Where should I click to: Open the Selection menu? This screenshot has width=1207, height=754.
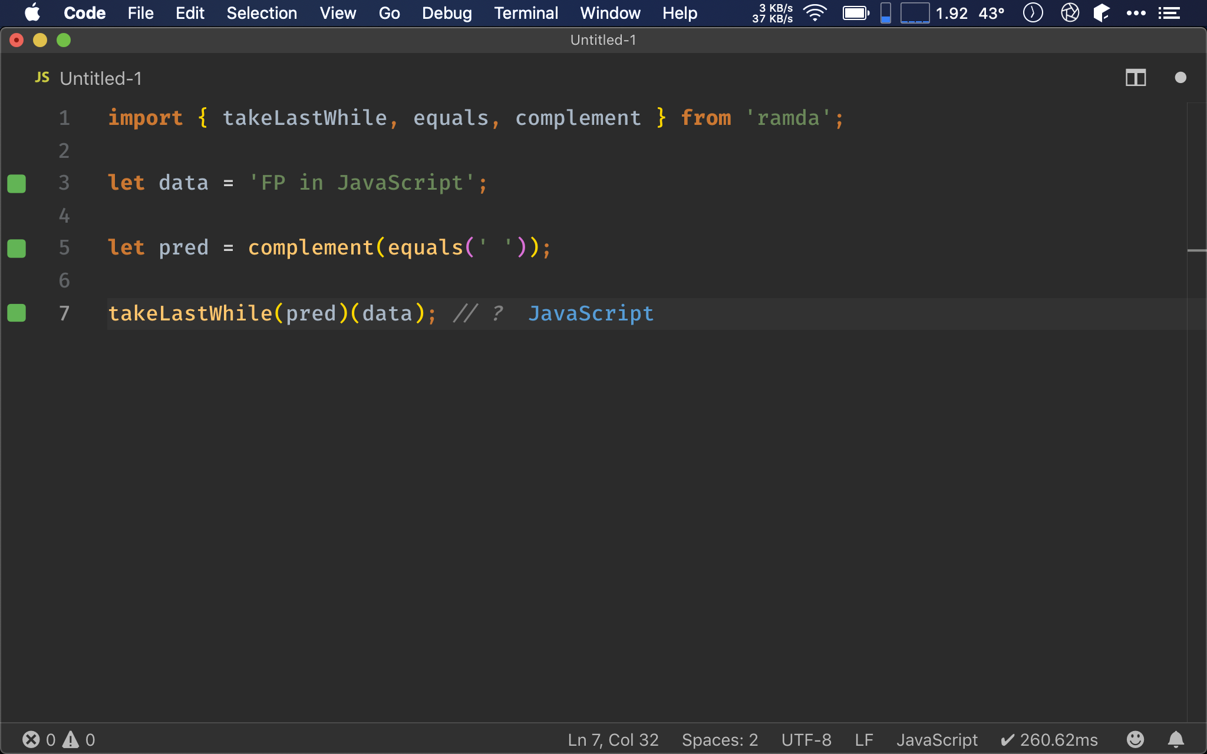click(262, 13)
